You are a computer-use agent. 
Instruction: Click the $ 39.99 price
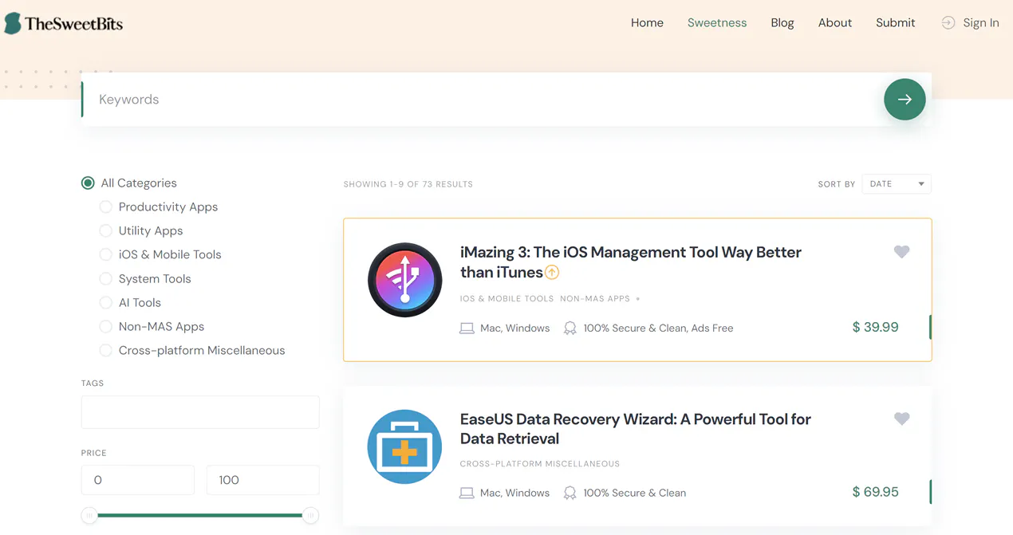pos(875,328)
